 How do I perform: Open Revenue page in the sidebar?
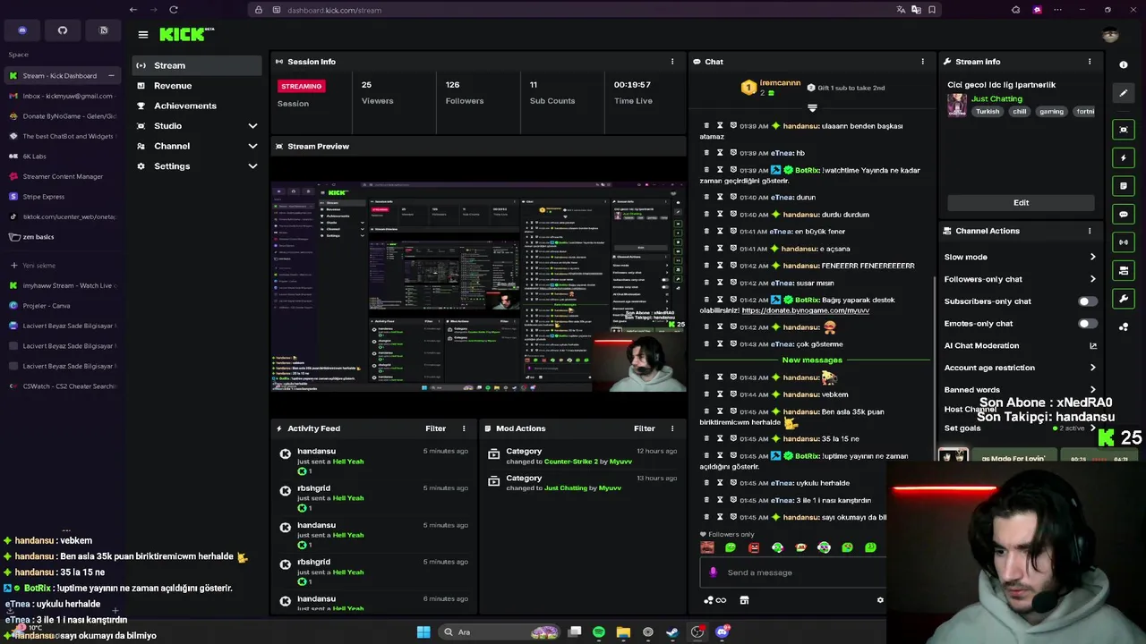point(196,86)
